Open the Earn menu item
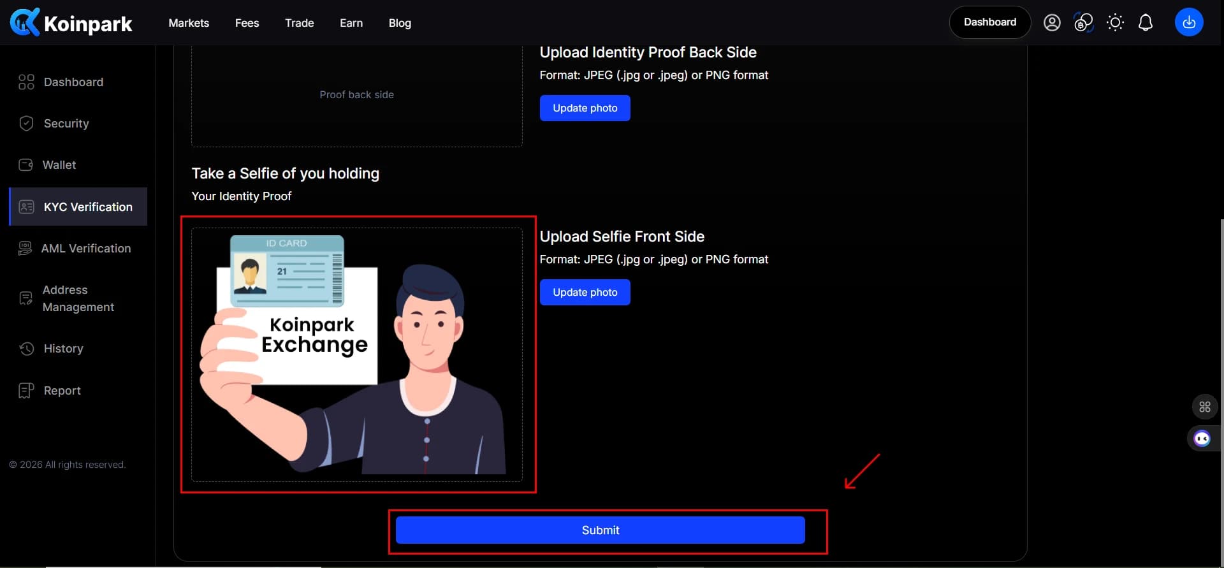This screenshot has height=568, width=1224. (x=351, y=23)
